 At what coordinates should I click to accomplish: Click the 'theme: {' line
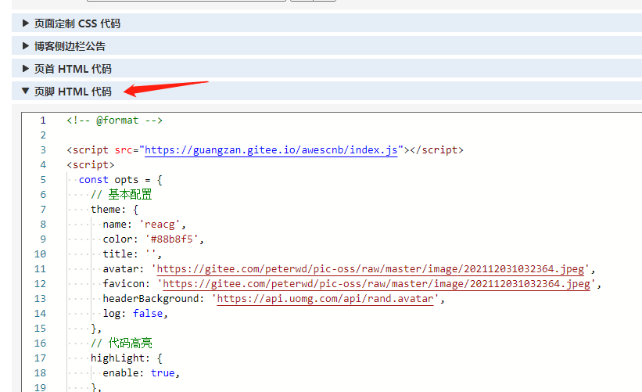click(115, 210)
